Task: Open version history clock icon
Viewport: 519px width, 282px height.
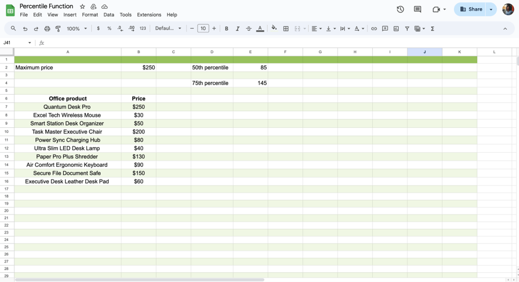Action: [x=400, y=9]
